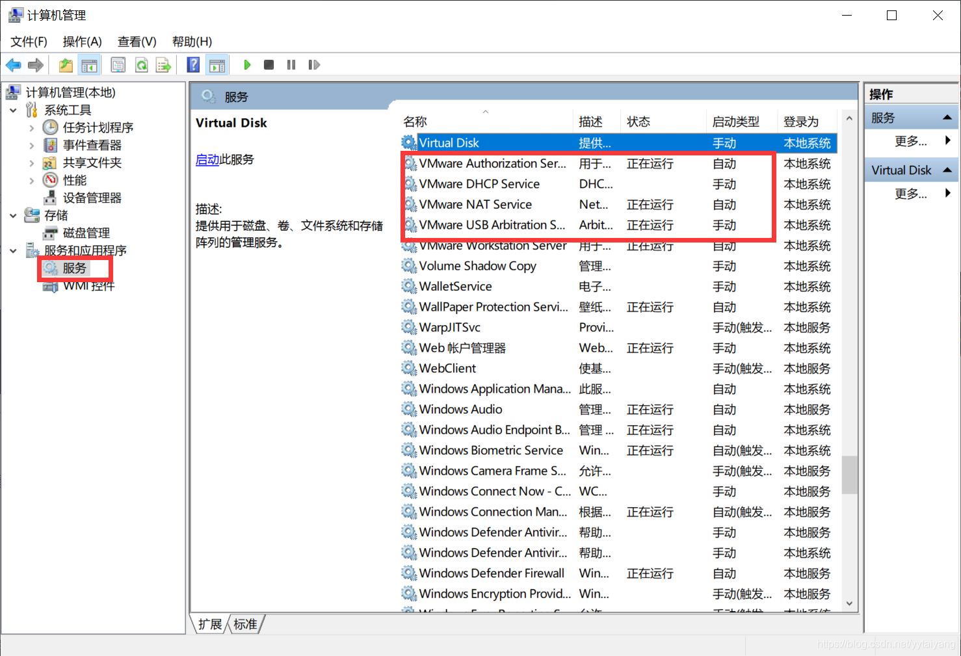This screenshot has height=656, width=961.
Task: Open 更多 submenu under 服务 actions
Action: pos(912,141)
